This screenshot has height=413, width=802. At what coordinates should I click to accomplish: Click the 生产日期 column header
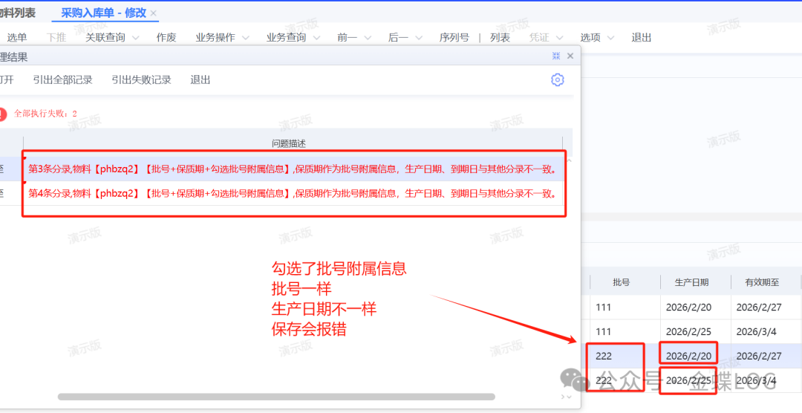point(691,282)
